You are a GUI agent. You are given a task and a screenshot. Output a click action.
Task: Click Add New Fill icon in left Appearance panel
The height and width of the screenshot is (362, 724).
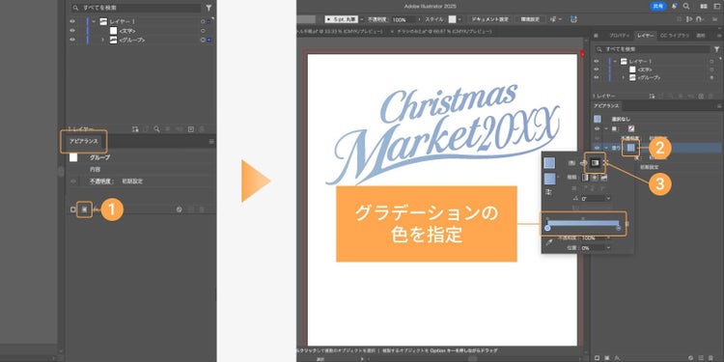[x=85, y=209]
